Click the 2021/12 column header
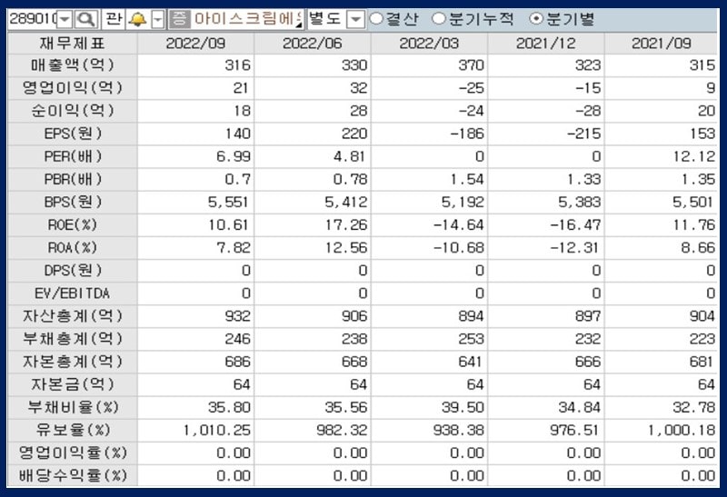727x497 pixels. tap(546, 43)
